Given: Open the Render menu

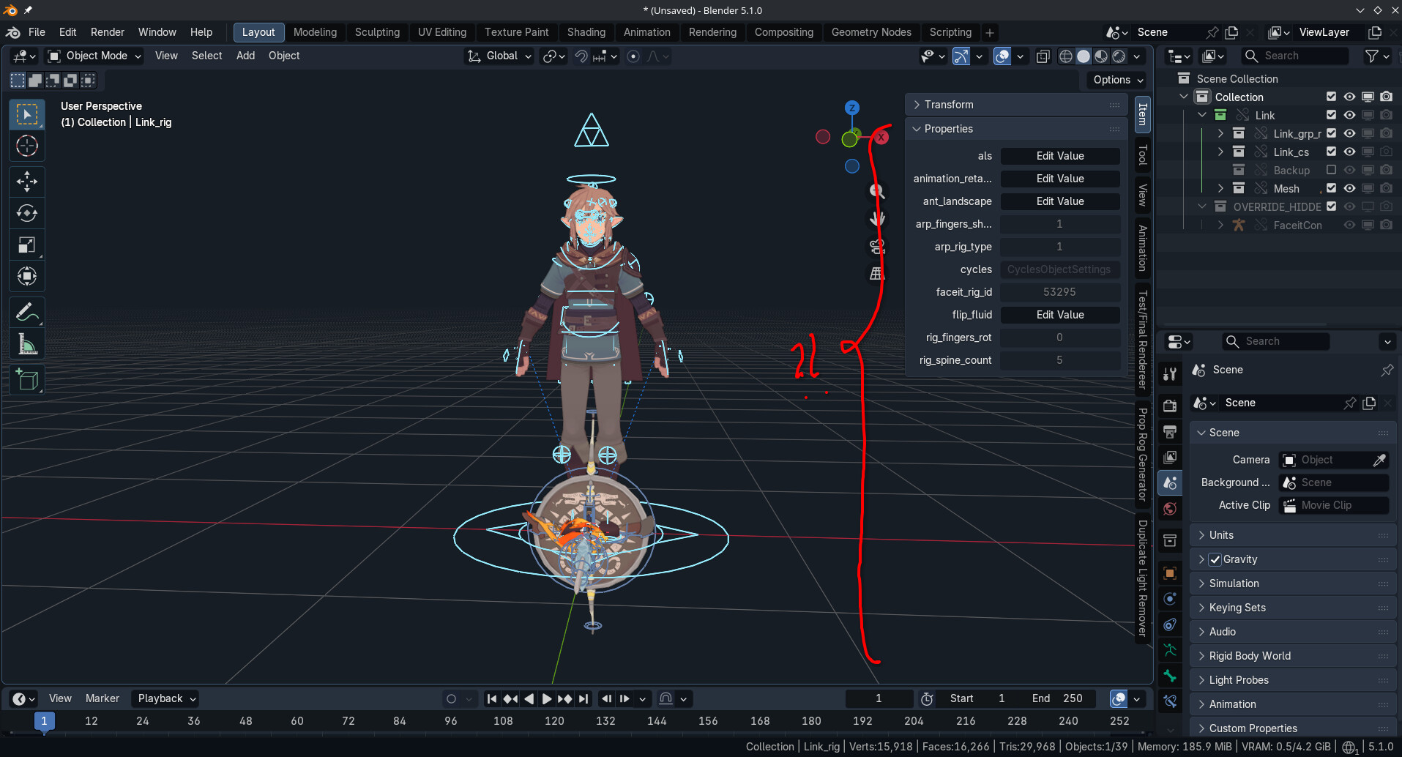Looking at the screenshot, I should point(108,32).
